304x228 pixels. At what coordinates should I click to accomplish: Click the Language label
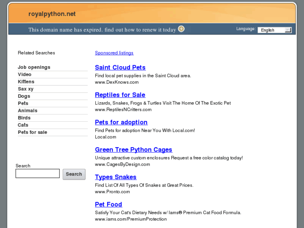tap(246, 29)
